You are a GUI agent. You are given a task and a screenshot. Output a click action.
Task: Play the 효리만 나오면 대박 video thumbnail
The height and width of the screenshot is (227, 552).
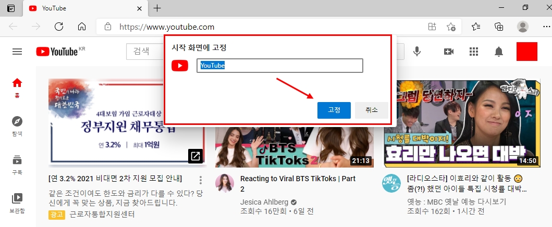[461, 123]
